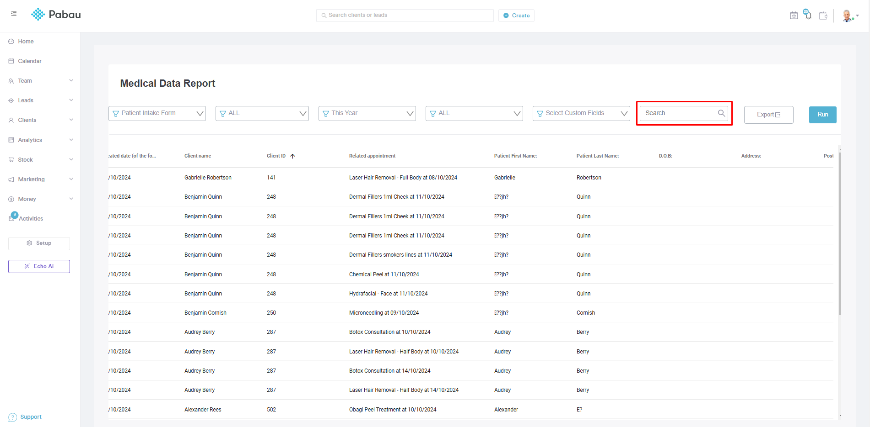
Task: Click the Clients sidebar icon
Action: pyautogui.click(x=11, y=120)
